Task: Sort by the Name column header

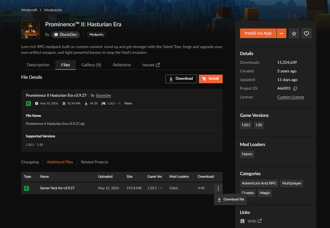Action: pyautogui.click(x=44, y=177)
